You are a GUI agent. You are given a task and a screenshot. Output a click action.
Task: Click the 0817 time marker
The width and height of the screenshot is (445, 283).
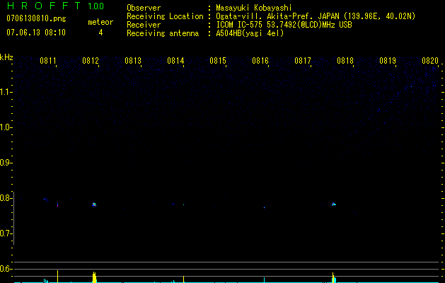(303, 61)
